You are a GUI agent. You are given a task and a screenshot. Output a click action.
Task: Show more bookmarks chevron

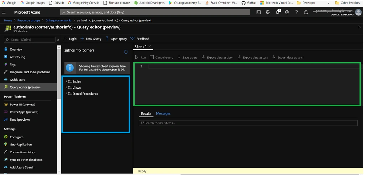point(328,3)
